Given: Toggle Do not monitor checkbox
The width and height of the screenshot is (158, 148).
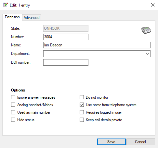Looking at the screenshot, I should coord(82,97).
